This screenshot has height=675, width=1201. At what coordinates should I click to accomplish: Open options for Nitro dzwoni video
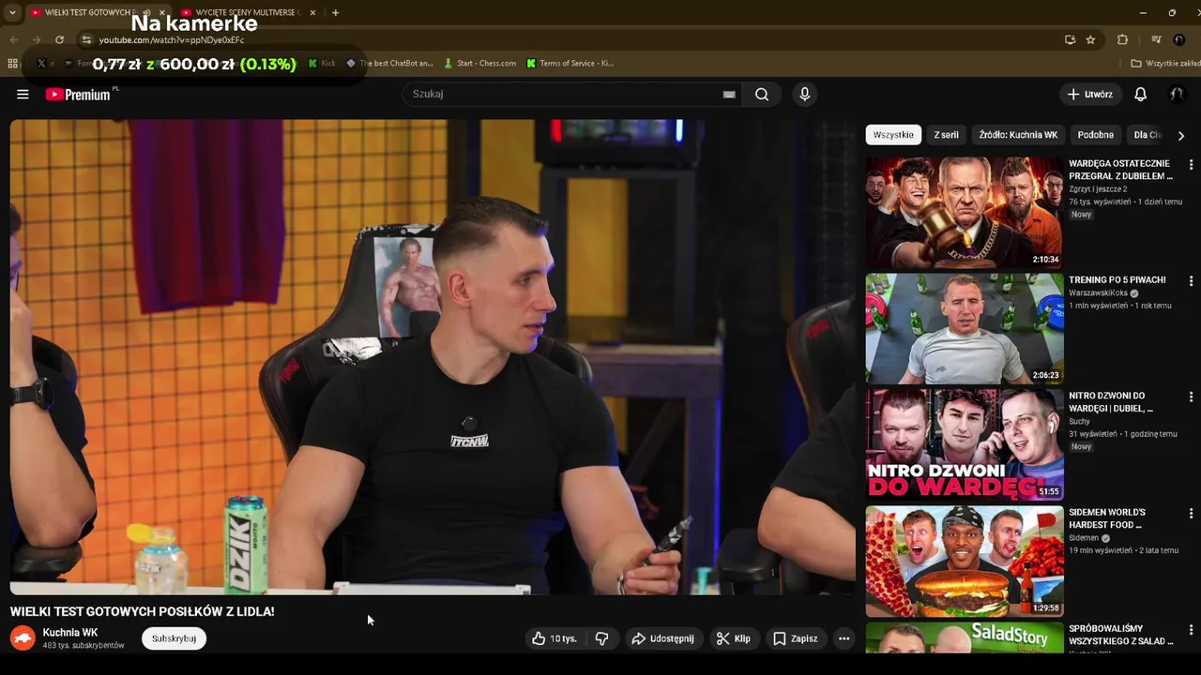pyautogui.click(x=1191, y=397)
